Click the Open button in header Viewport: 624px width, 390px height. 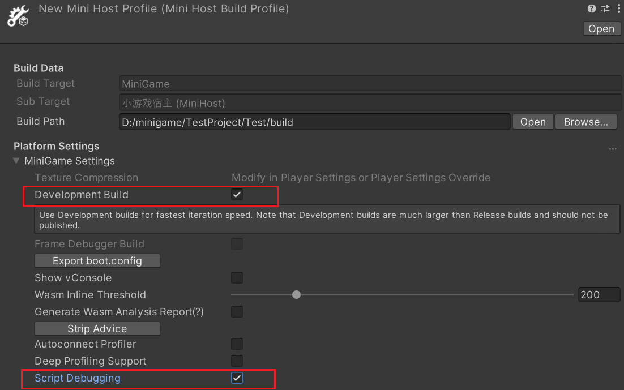601,29
